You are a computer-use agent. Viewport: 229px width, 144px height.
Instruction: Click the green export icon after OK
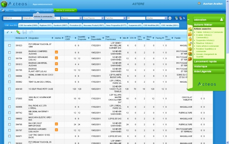pyautogui.click(x=176, y=18)
